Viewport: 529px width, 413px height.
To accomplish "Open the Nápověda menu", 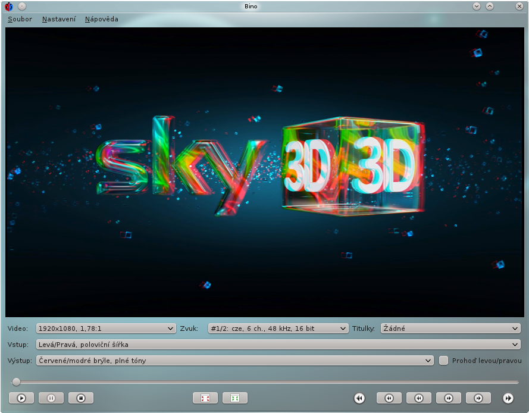I will [102, 19].
